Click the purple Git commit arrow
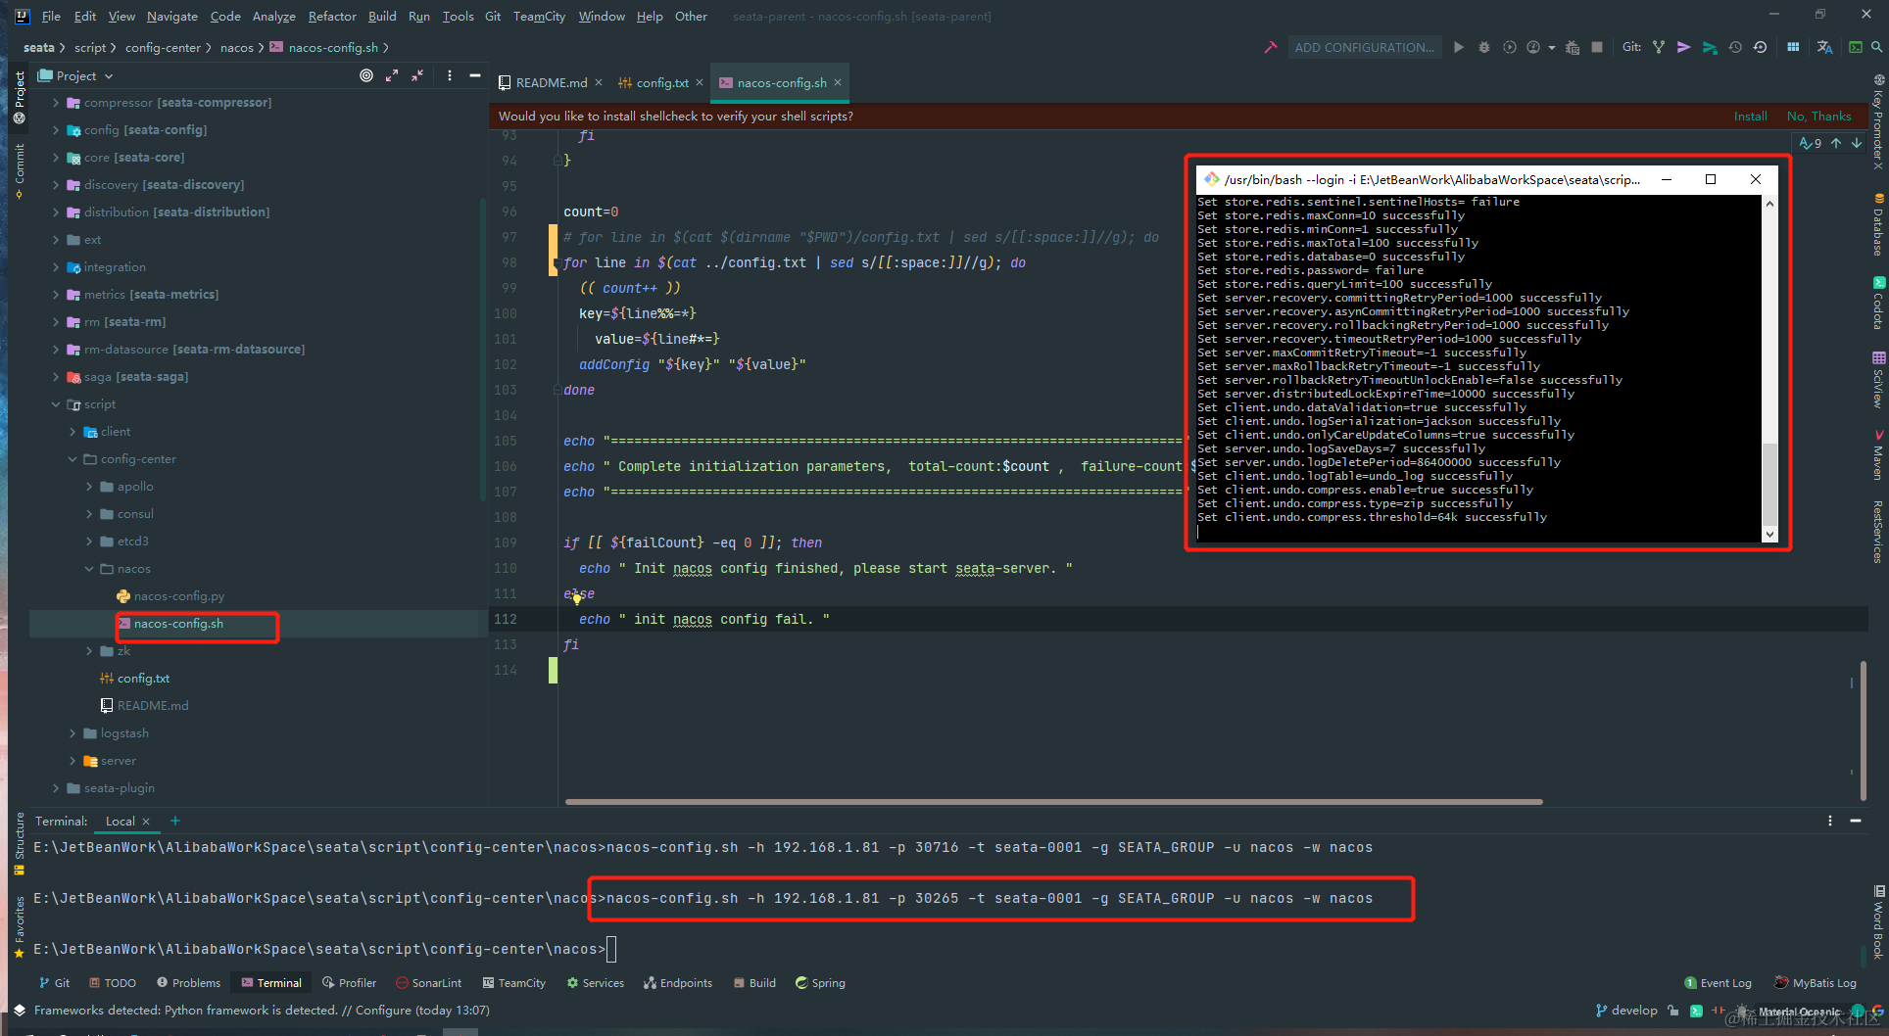The height and width of the screenshot is (1036, 1889). tap(1684, 47)
